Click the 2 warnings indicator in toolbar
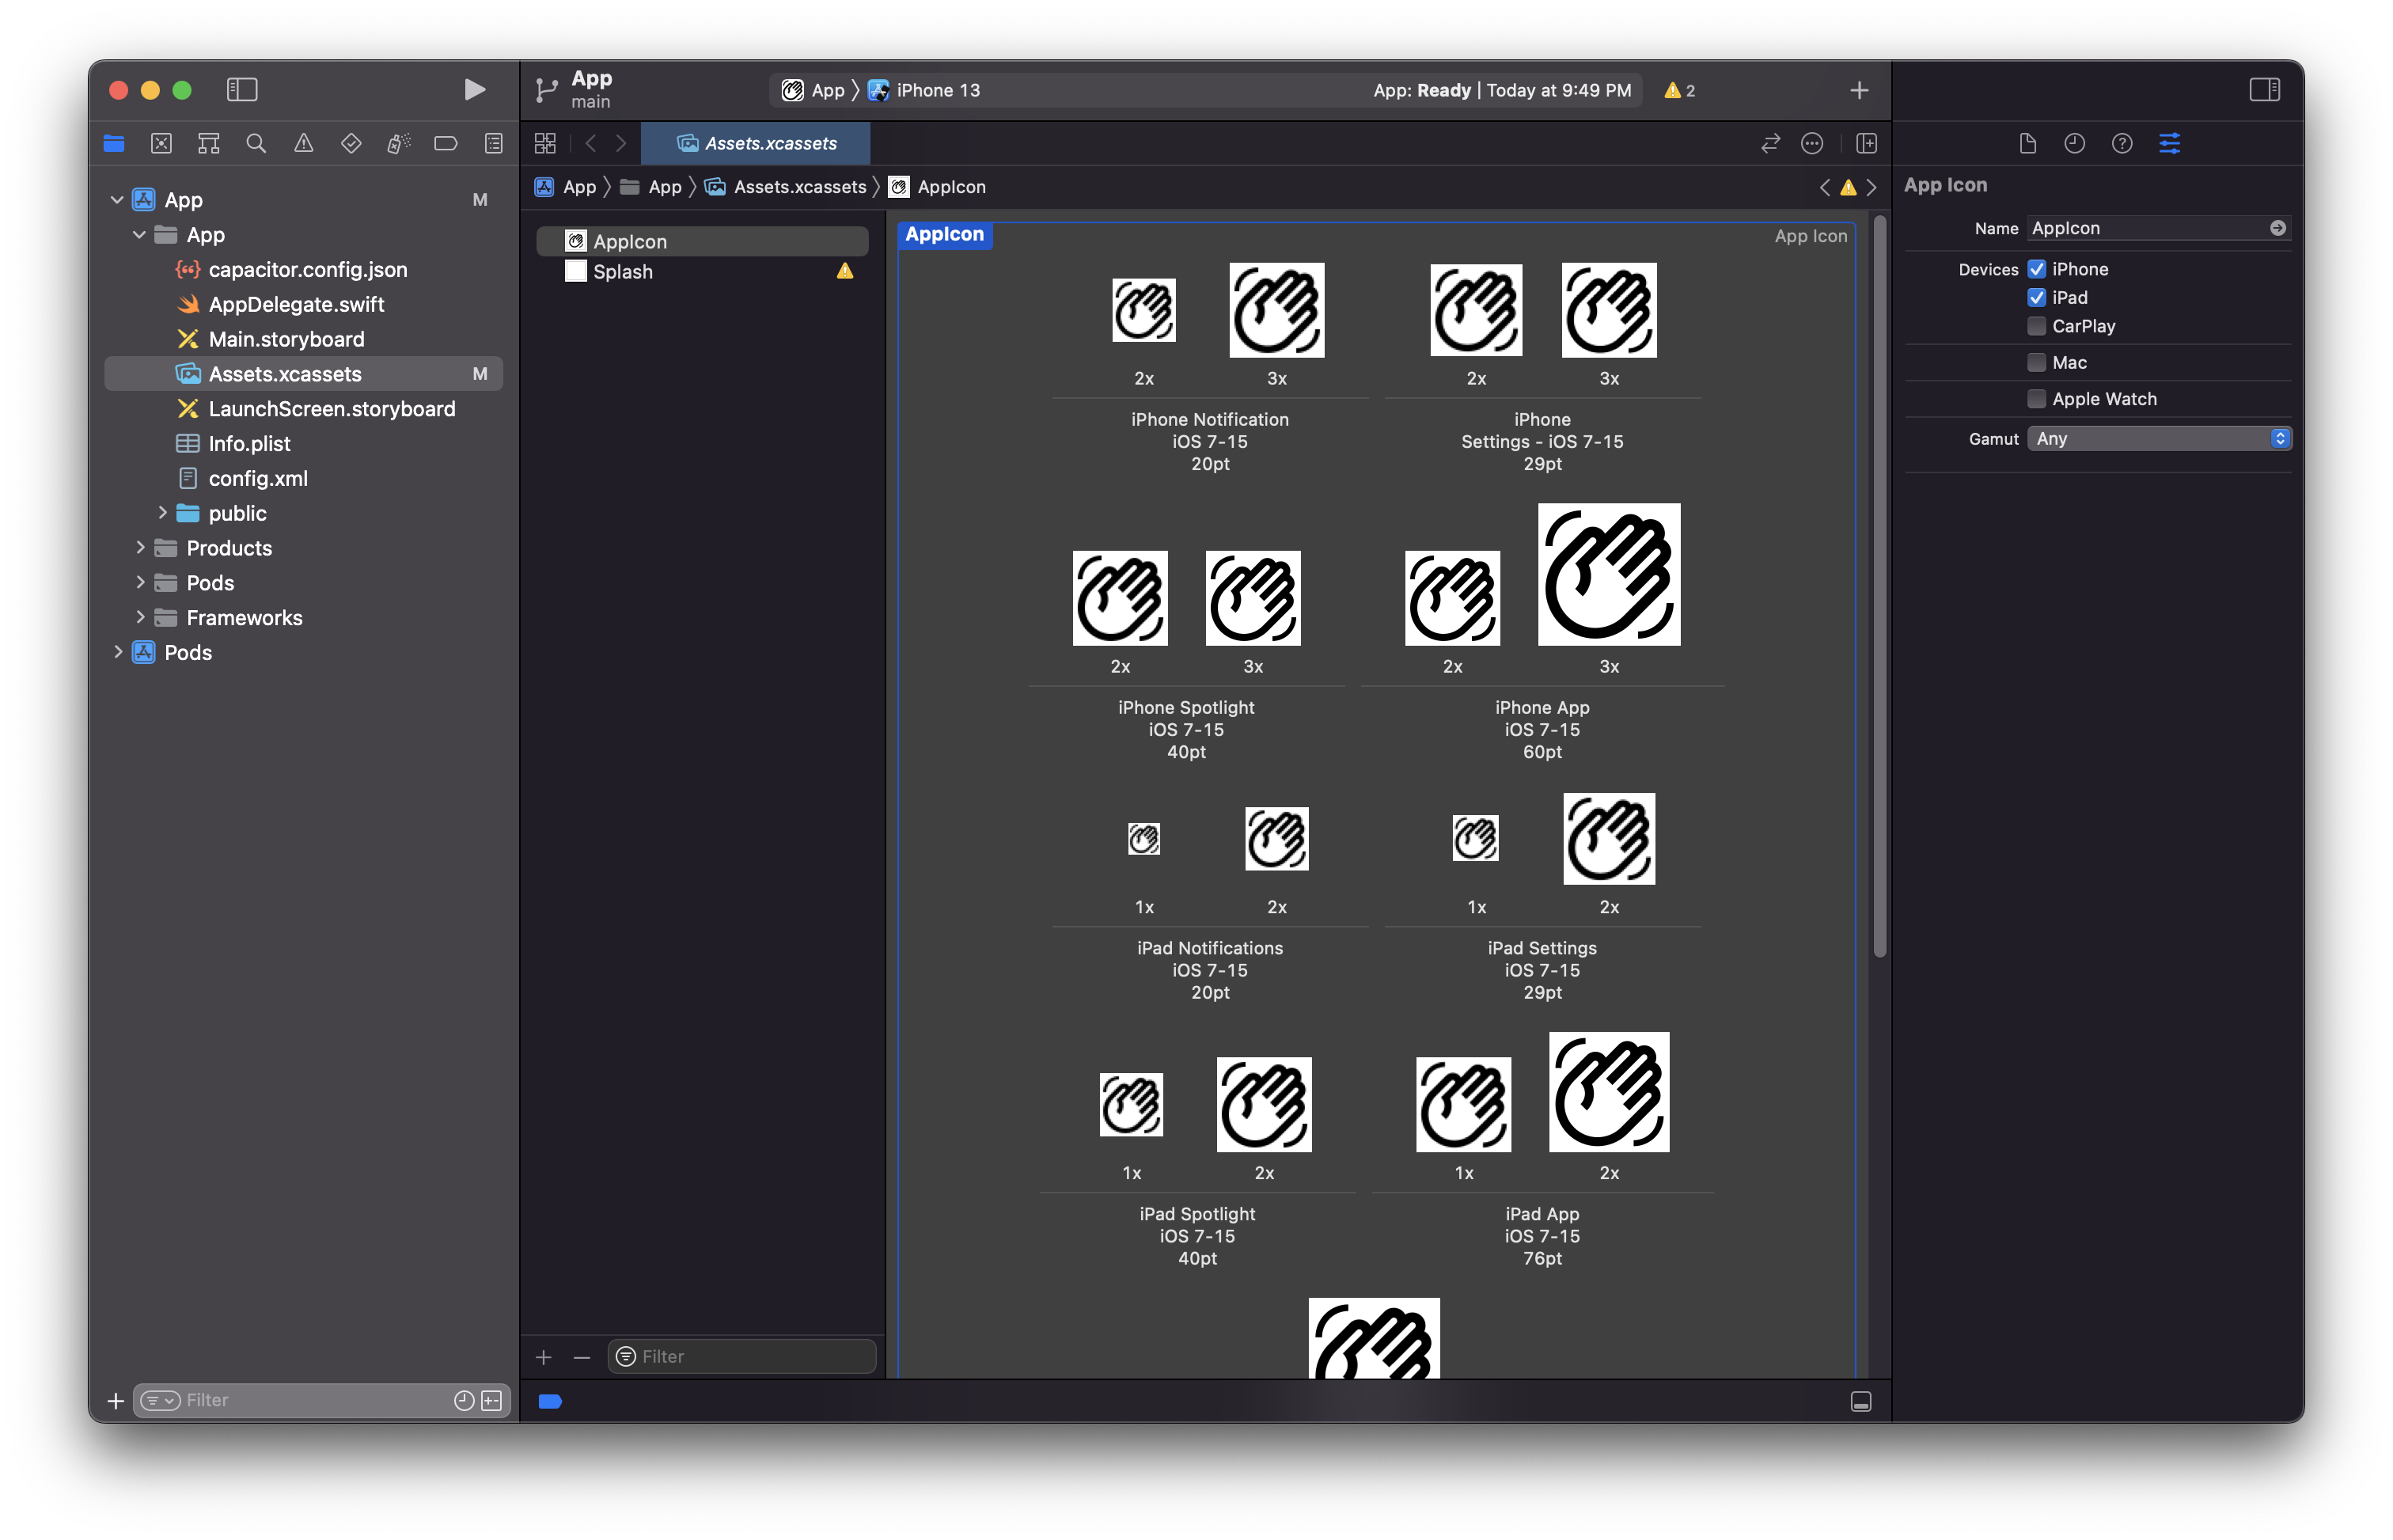The width and height of the screenshot is (2393, 1540). tap(1679, 90)
